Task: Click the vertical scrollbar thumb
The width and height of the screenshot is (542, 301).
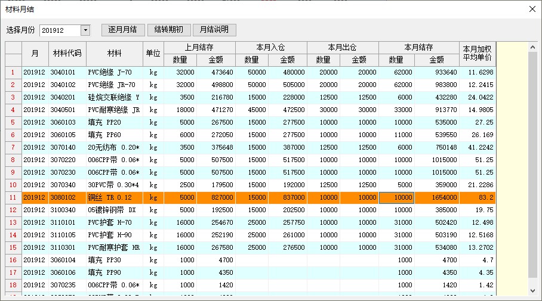Action: click(x=534, y=161)
